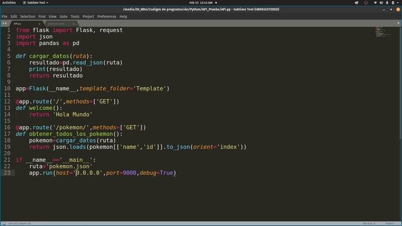Click the volume icon in system tray
The image size is (402, 226).
381,3
